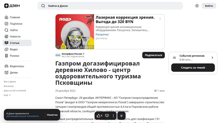220x123 pixels.
Task: Open 'Ролики' in the sidebar
Action: pyautogui.click(x=17, y=56)
